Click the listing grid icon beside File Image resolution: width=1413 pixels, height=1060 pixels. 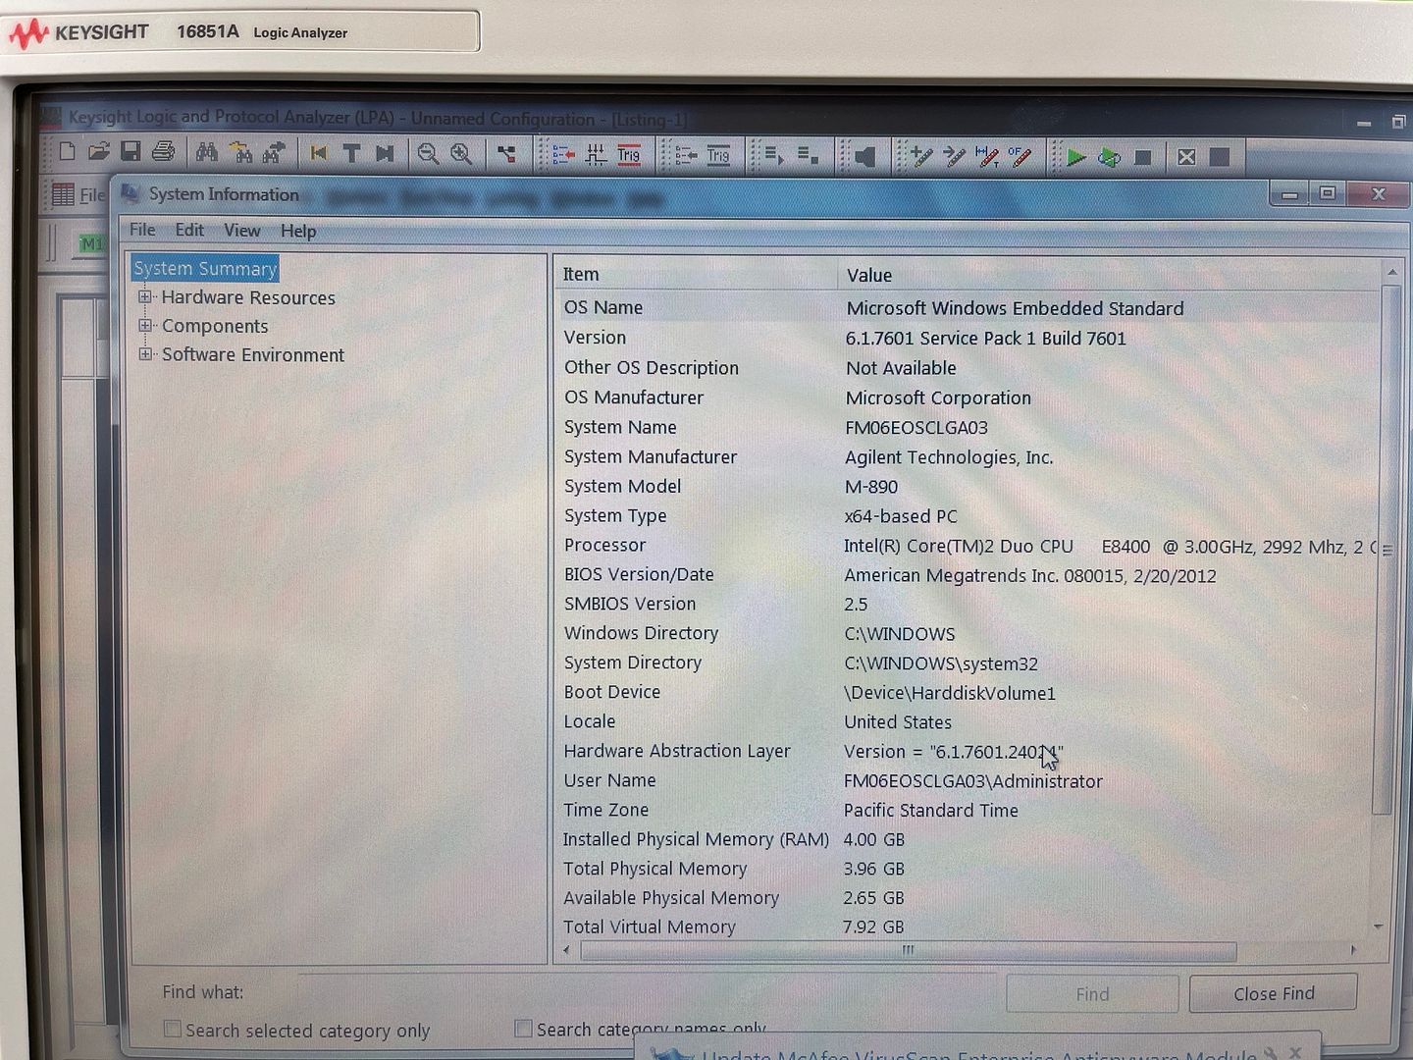click(63, 194)
